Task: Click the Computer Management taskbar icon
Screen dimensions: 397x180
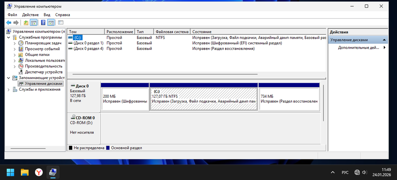Action: pyautogui.click(x=53, y=172)
